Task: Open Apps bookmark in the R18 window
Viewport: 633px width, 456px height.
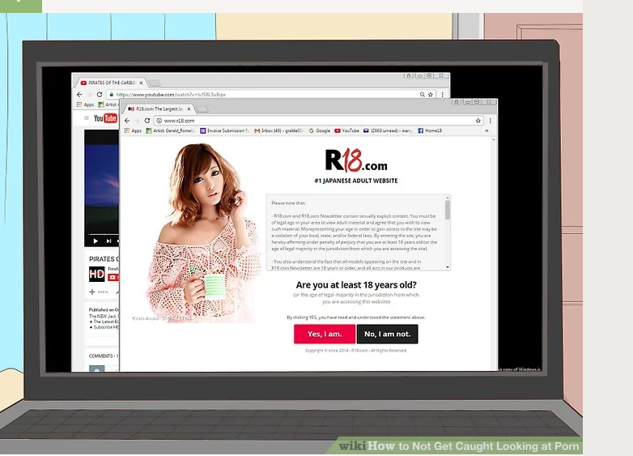Action: 134,131
